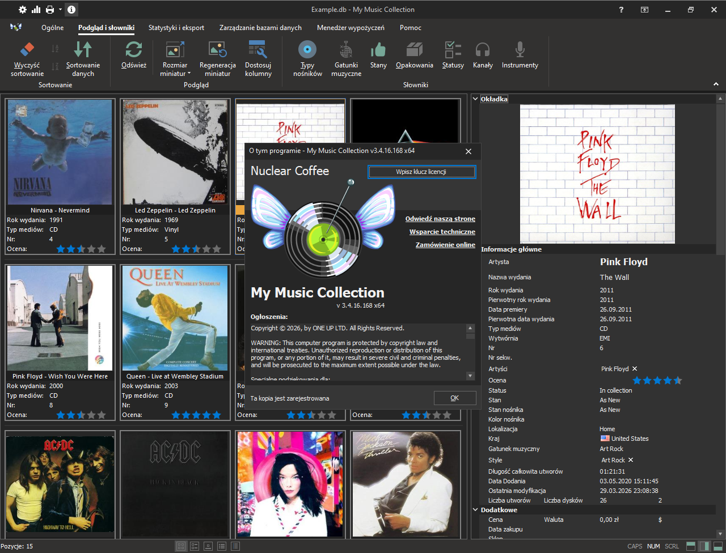Image resolution: width=726 pixels, height=553 pixels.
Task: Click the announcements scrollbar up arrow
Action: [470, 328]
